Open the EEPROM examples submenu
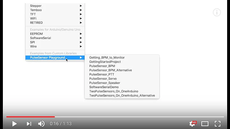 pos(55,34)
